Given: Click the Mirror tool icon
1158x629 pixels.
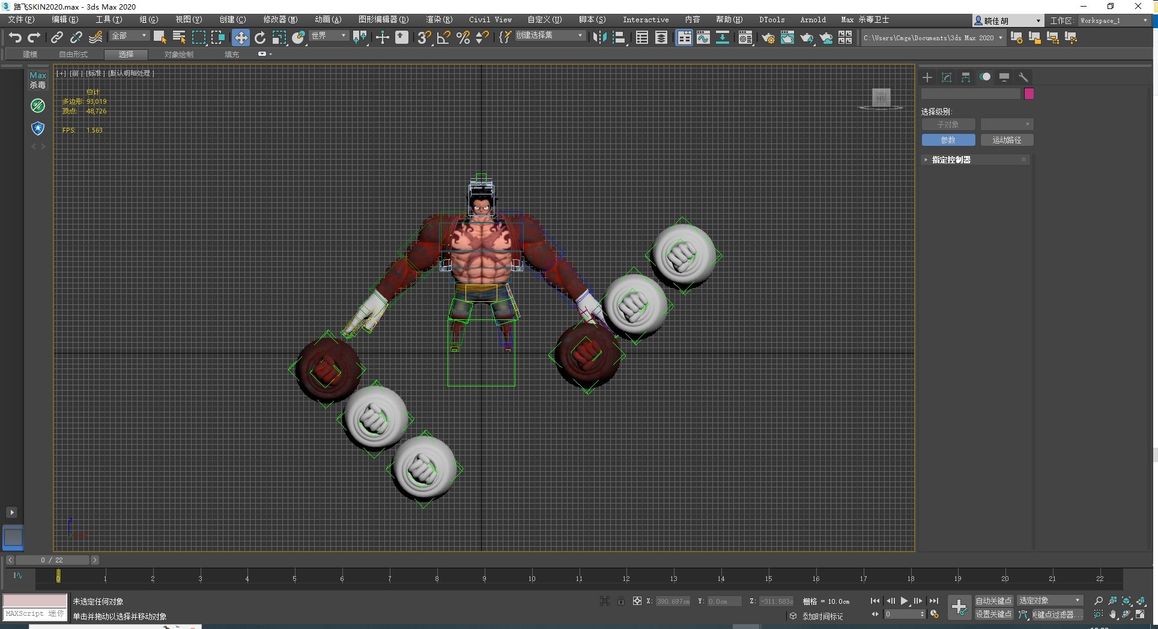Looking at the screenshot, I should tap(599, 37).
